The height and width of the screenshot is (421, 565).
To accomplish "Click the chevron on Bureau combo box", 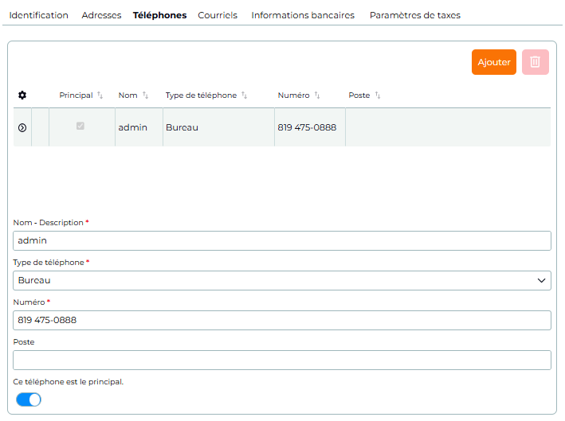I will (541, 280).
